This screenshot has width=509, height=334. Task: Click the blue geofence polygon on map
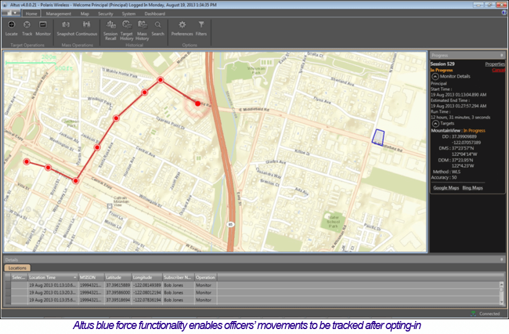pyautogui.click(x=378, y=137)
